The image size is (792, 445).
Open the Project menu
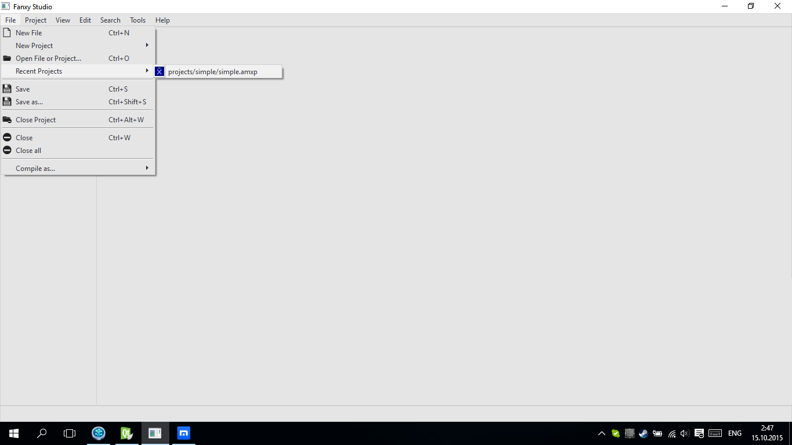click(x=35, y=20)
